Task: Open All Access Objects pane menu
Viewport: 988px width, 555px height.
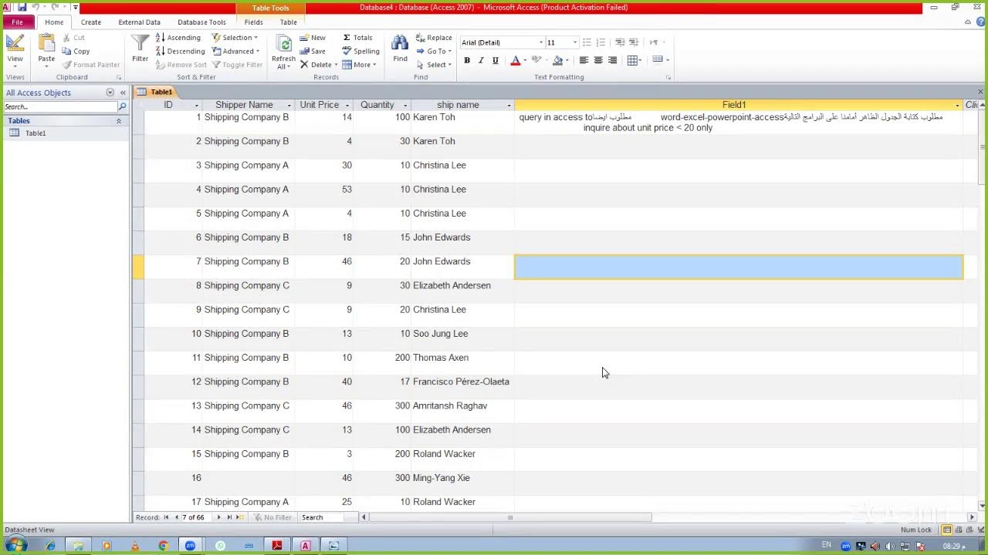Action: click(110, 92)
